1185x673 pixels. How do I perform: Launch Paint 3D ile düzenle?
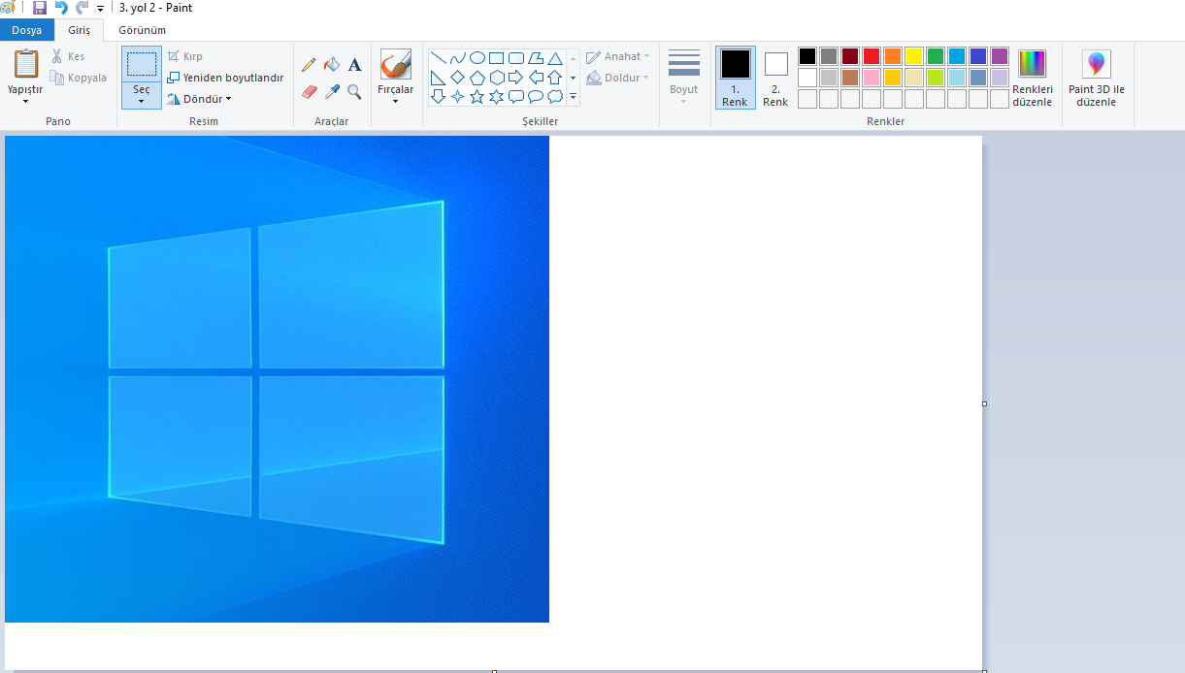pos(1097,78)
